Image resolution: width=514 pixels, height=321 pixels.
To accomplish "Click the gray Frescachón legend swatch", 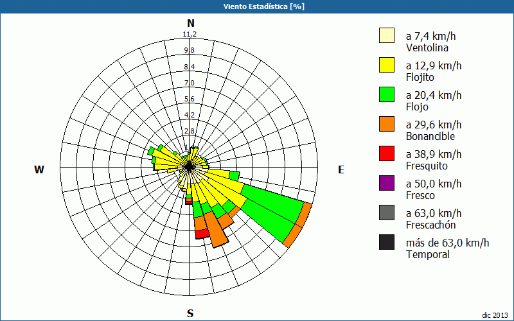I will (387, 213).
